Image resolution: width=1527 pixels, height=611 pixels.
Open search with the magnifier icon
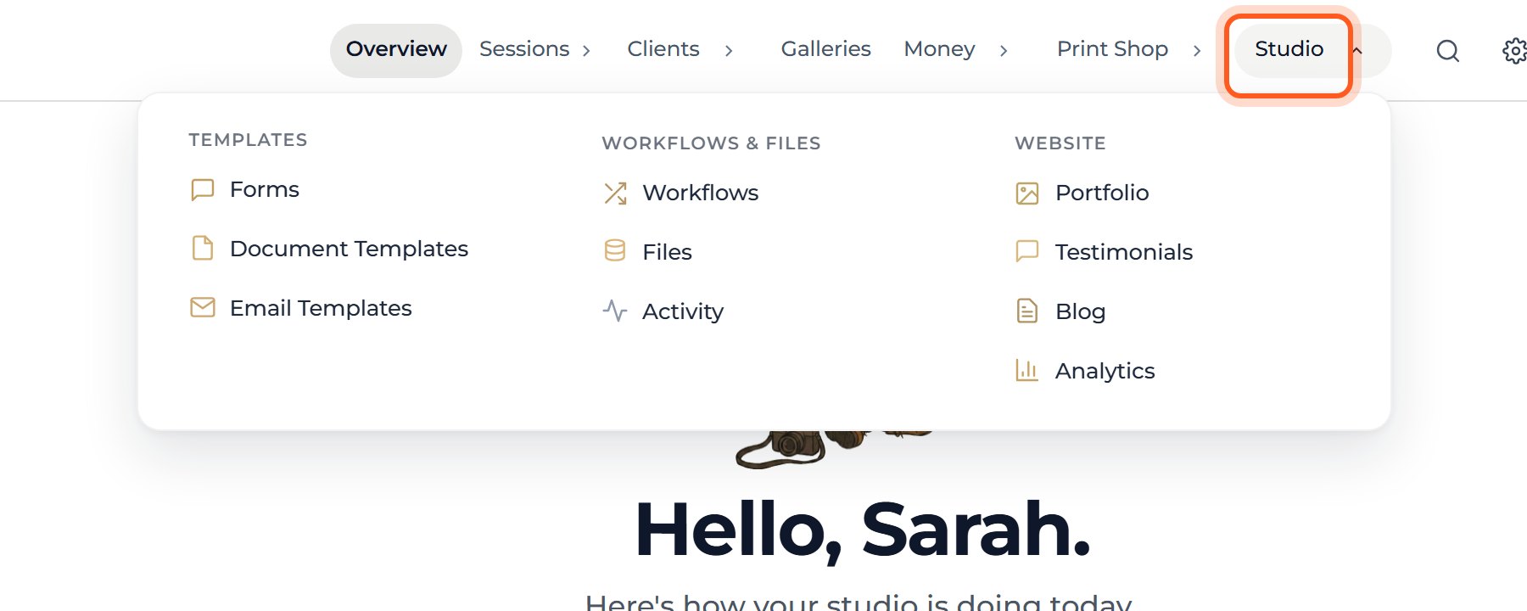pyautogui.click(x=1448, y=51)
